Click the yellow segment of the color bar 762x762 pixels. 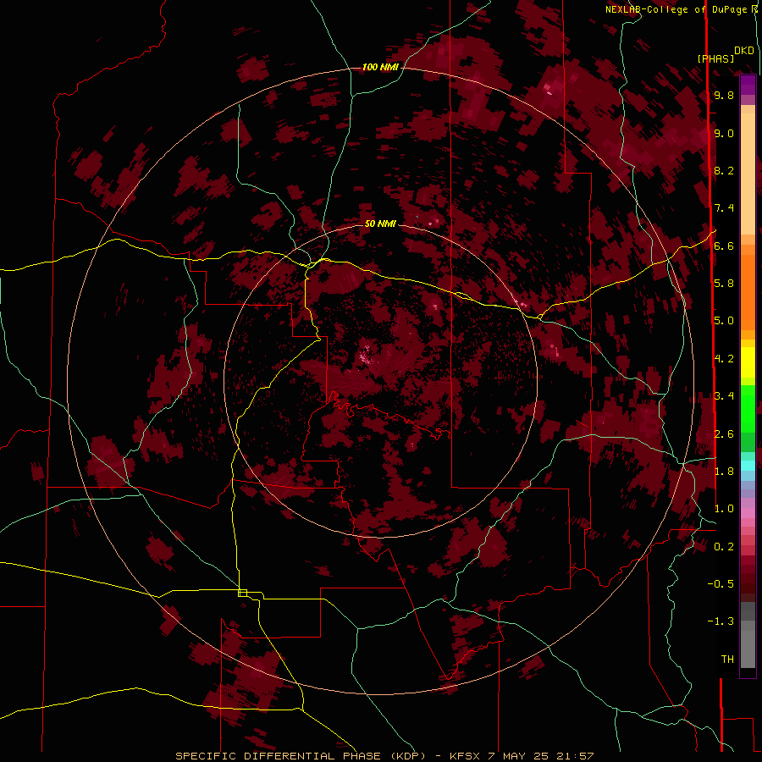tap(748, 362)
